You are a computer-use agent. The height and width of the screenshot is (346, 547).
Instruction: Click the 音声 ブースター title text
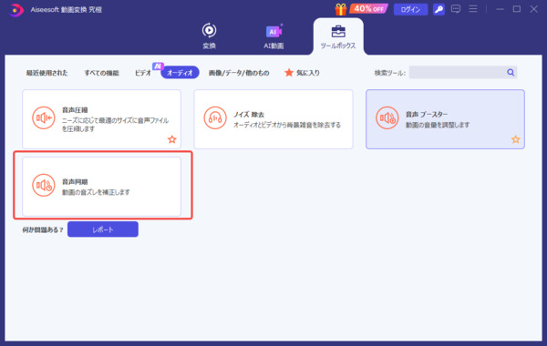click(427, 115)
